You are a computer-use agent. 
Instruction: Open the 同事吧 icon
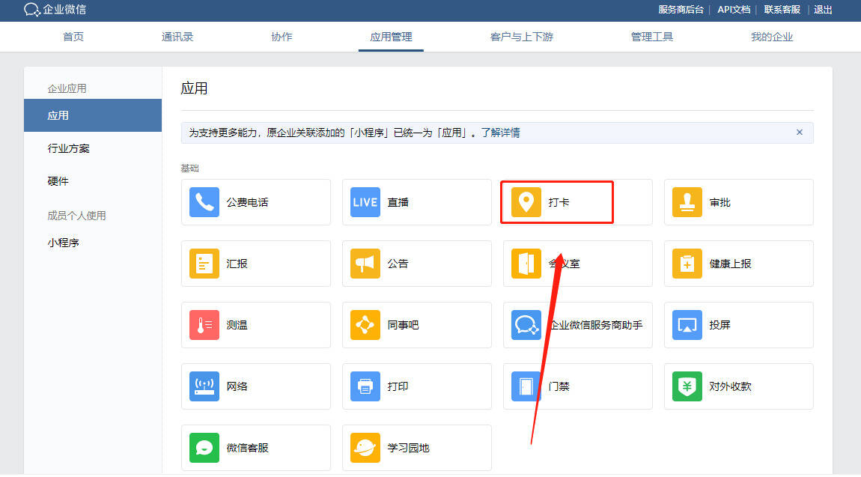tap(365, 325)
